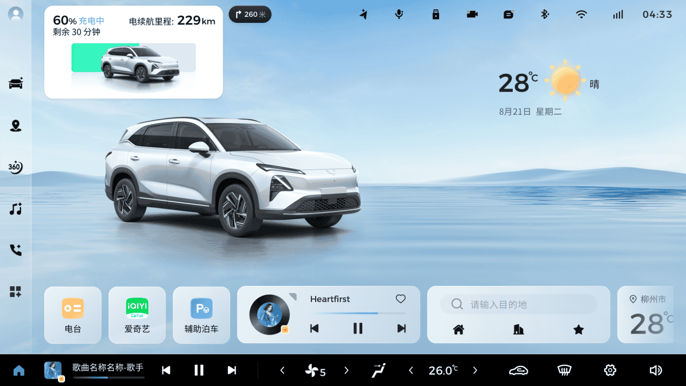Tap the Bluetooth status icon
The height and width of the screenshot is (386, 686).
click(545, 15)
